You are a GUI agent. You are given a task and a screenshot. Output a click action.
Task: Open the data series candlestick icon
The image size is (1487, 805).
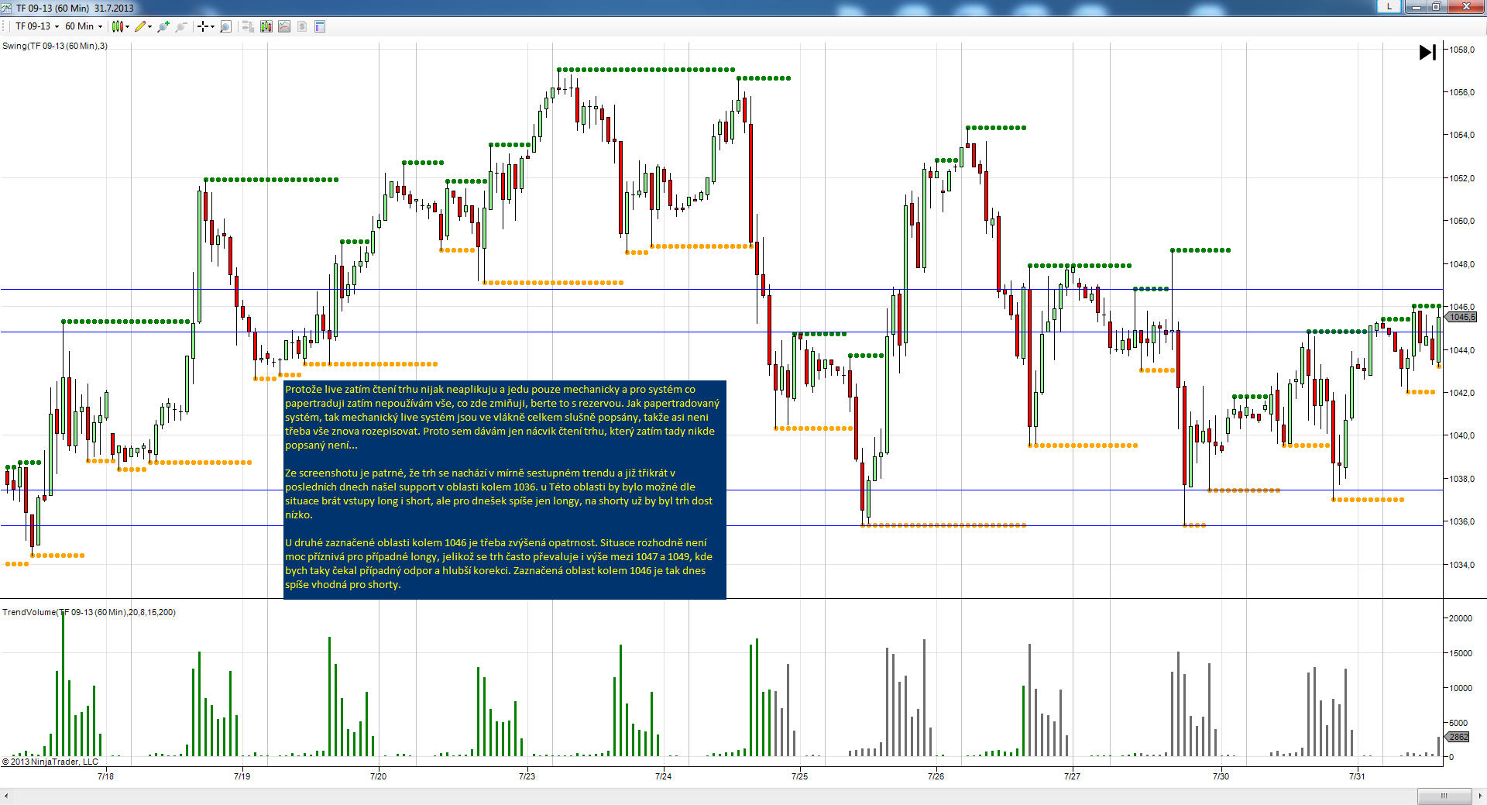(266, 26)
